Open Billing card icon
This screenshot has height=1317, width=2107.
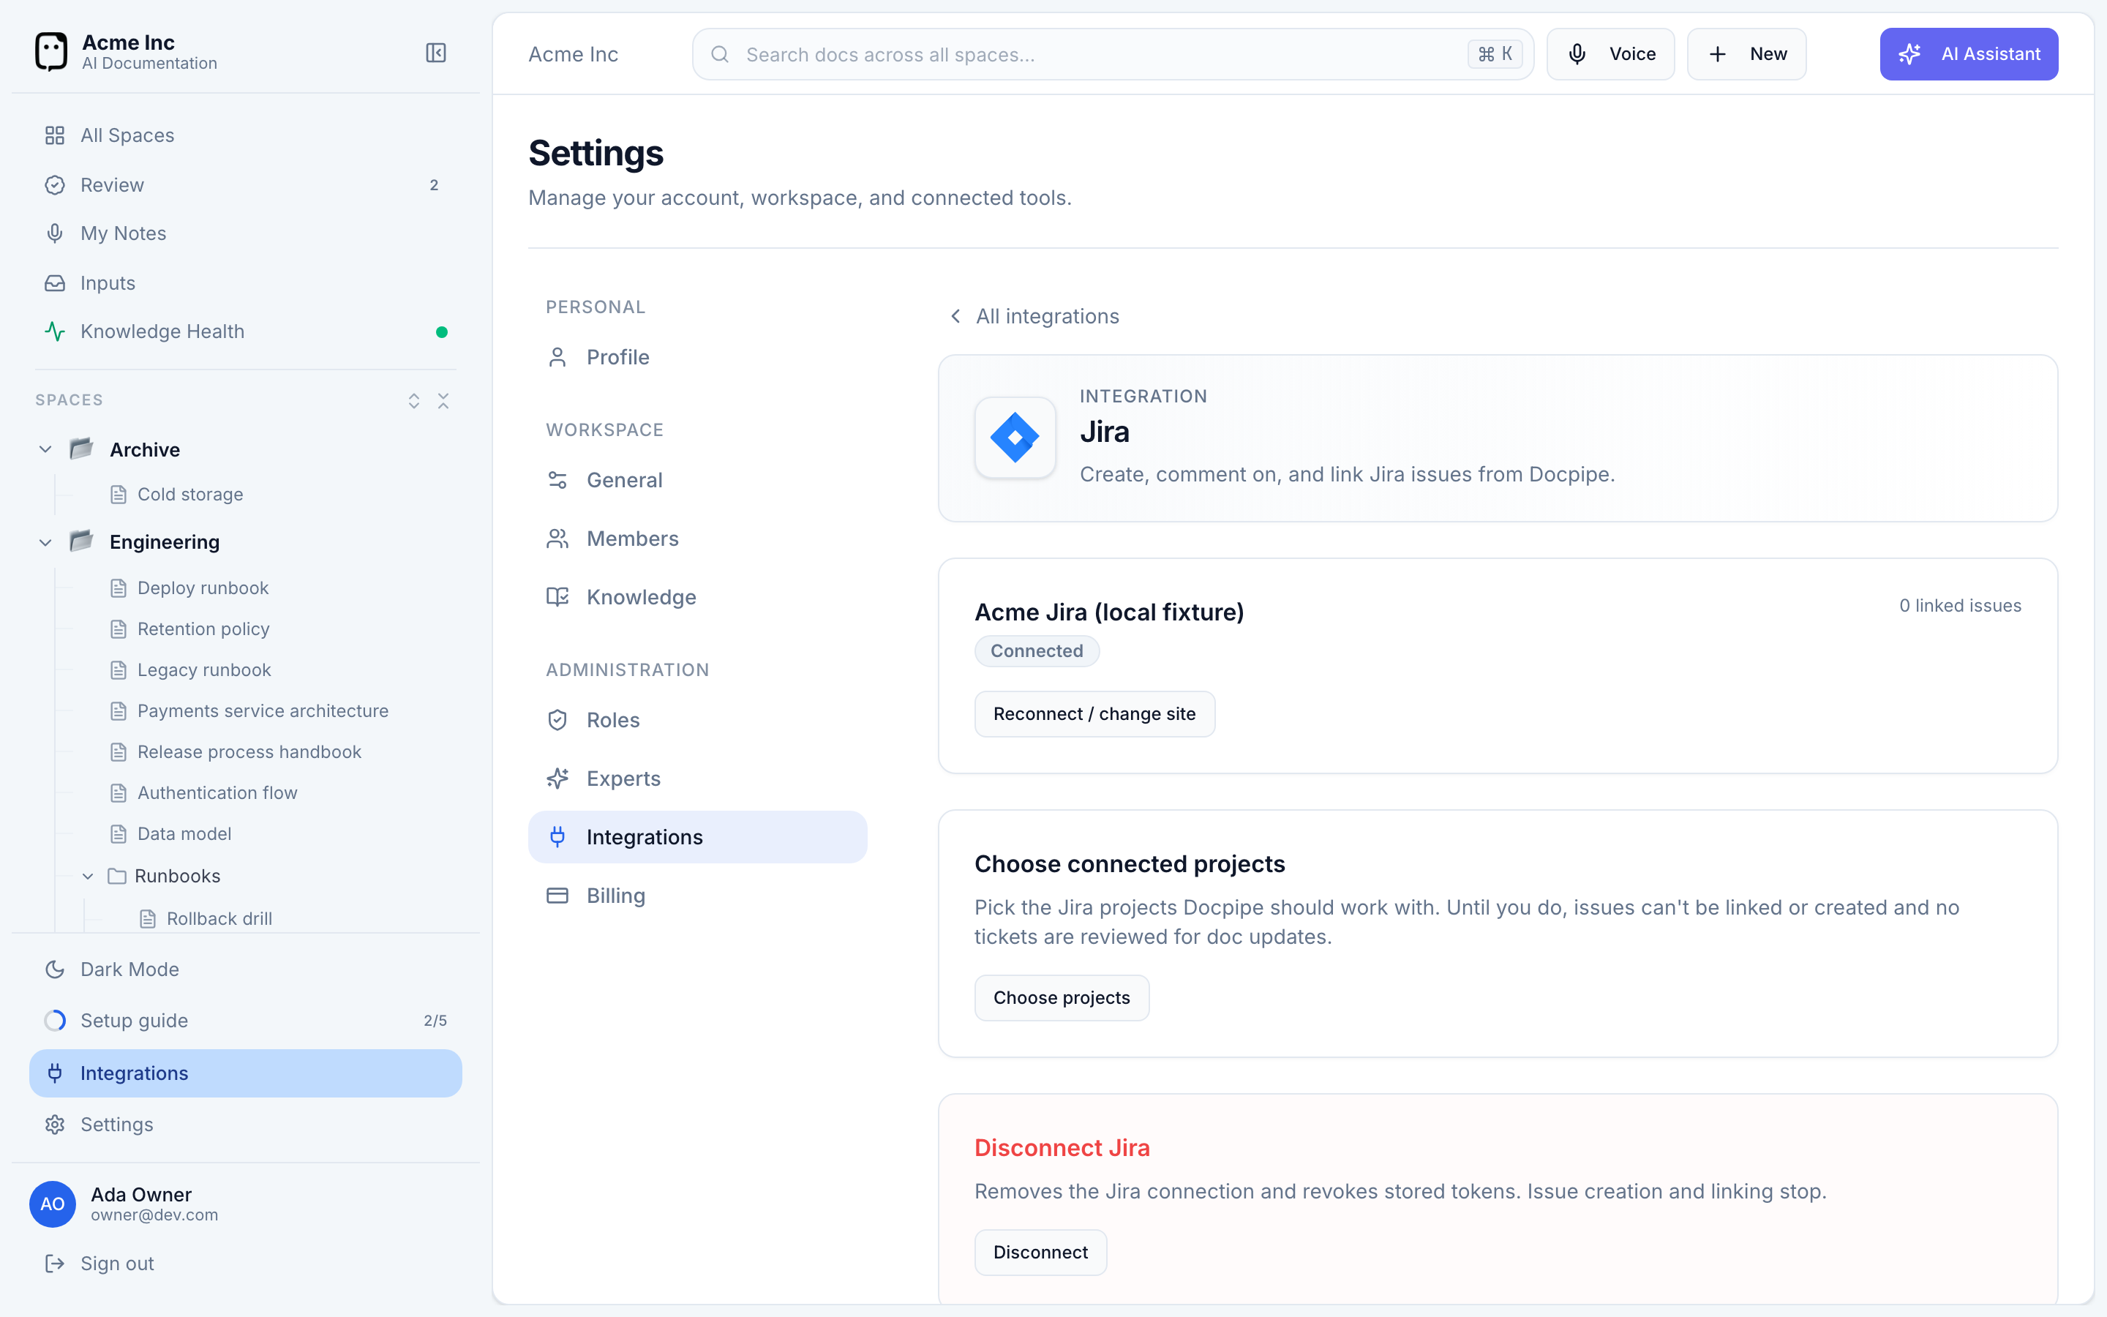557,896
